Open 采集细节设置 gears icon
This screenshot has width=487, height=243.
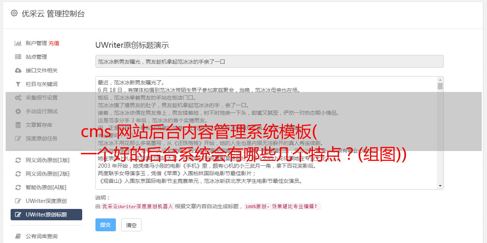pyautogui.click(x=18, y=98)
